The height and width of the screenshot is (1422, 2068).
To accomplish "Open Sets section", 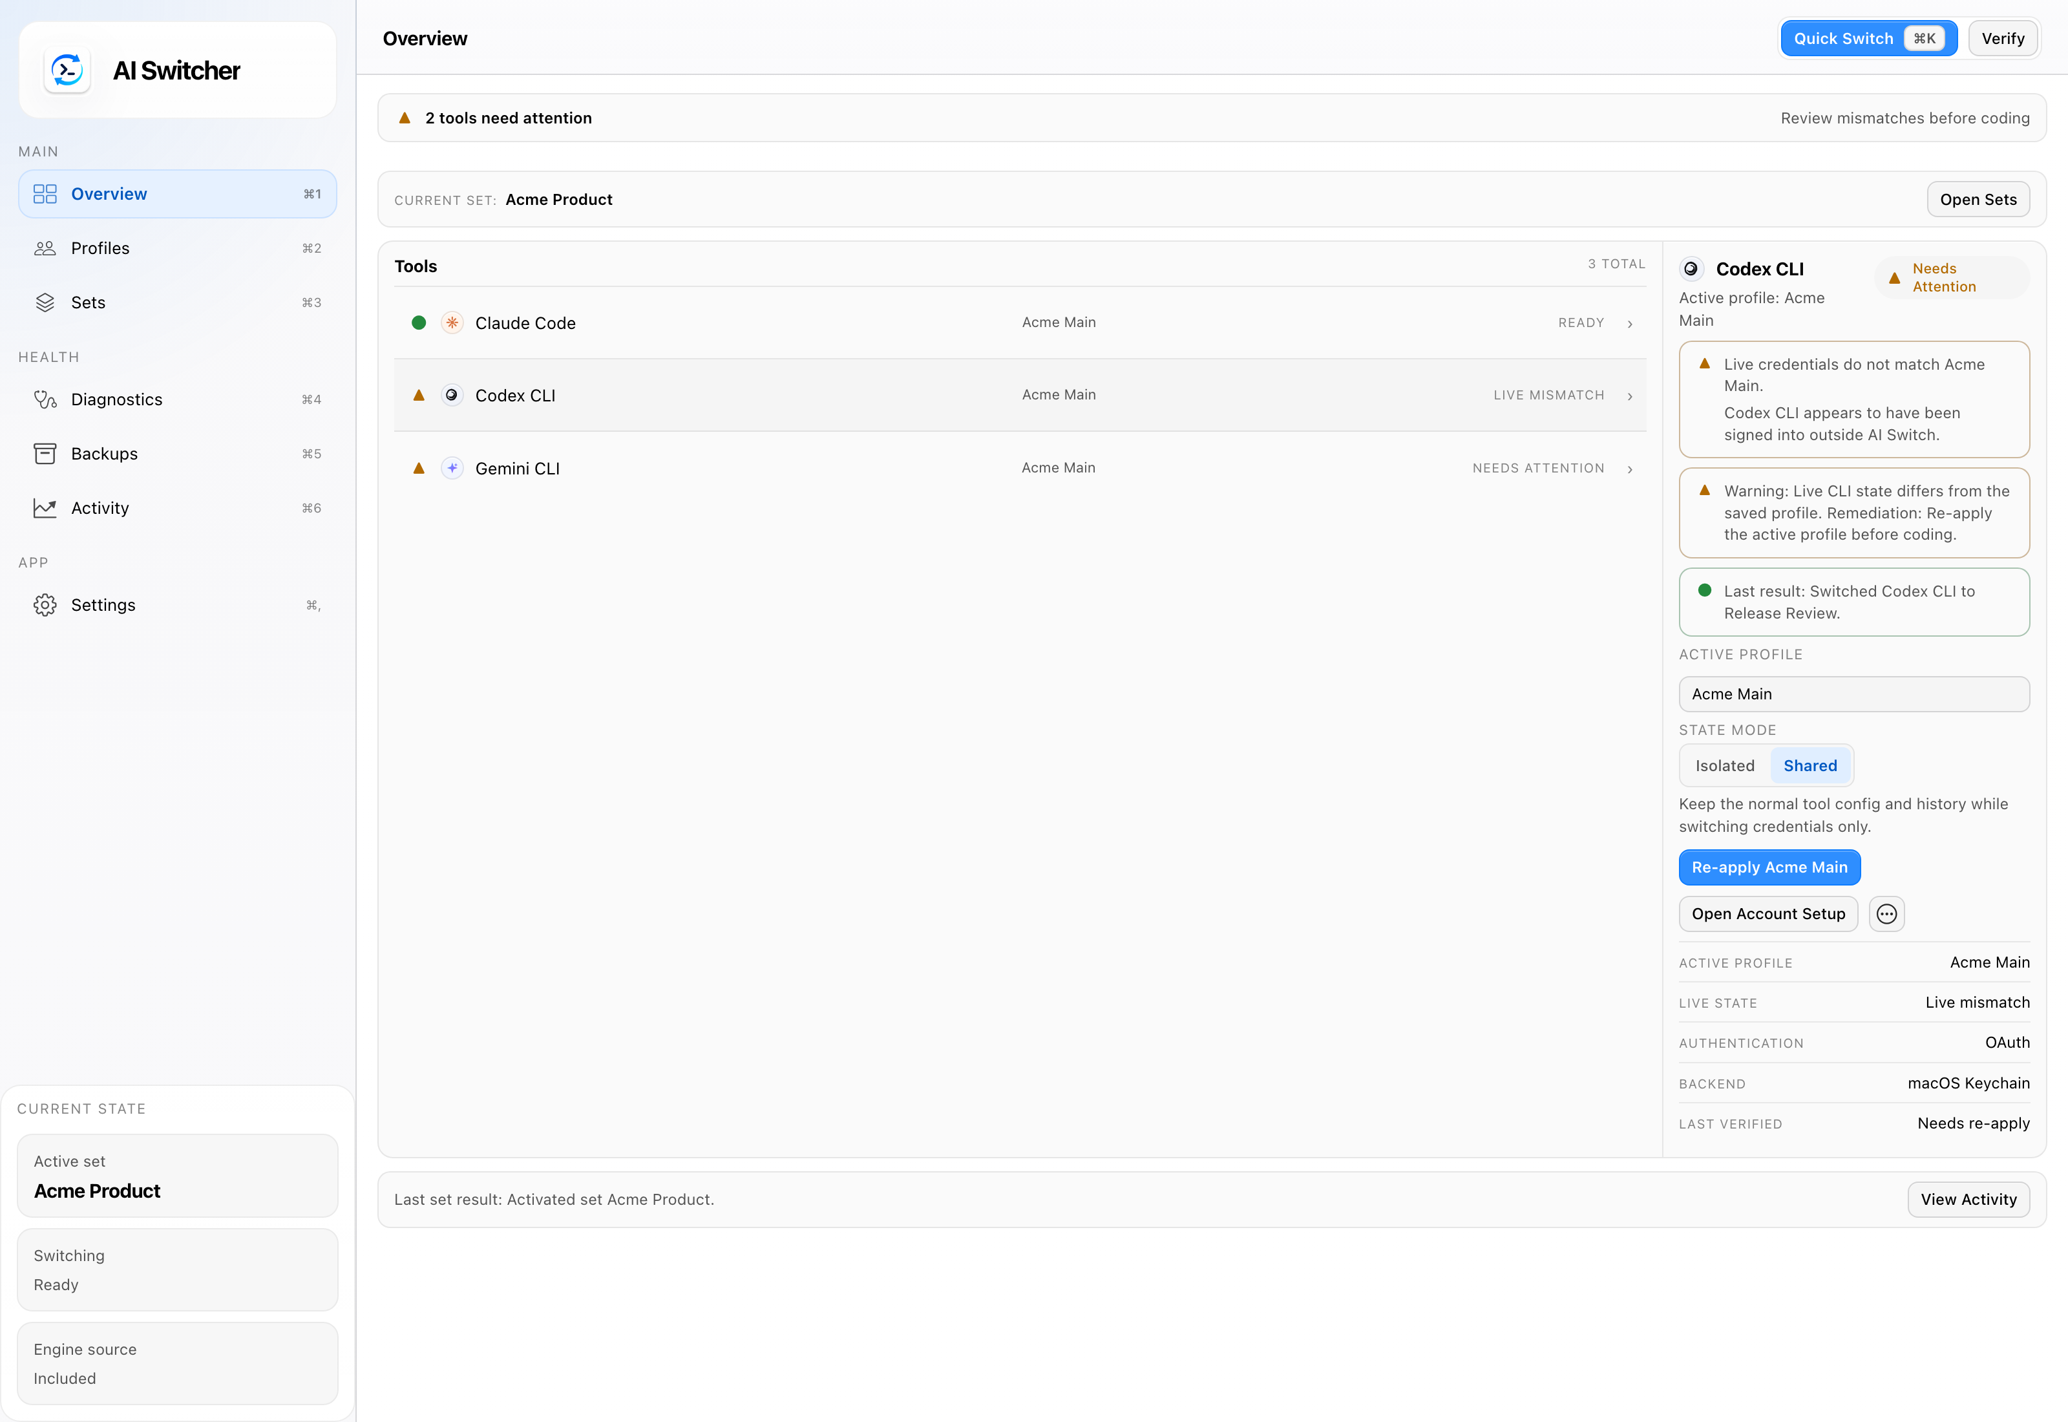I will (177, 303).
